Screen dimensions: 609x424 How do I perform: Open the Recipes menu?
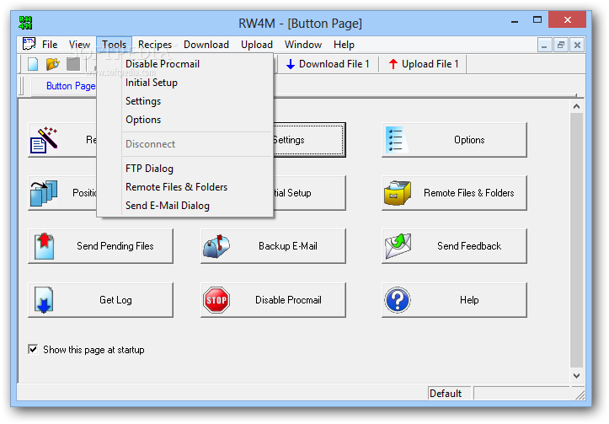(155, 45)
